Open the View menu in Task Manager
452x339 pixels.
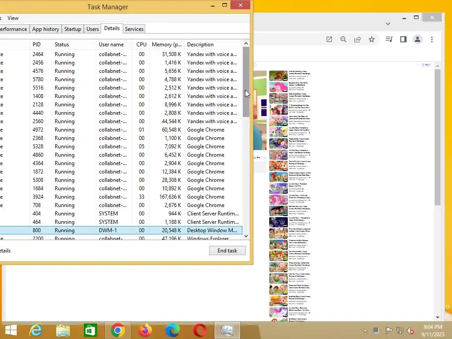click(13, 18)
